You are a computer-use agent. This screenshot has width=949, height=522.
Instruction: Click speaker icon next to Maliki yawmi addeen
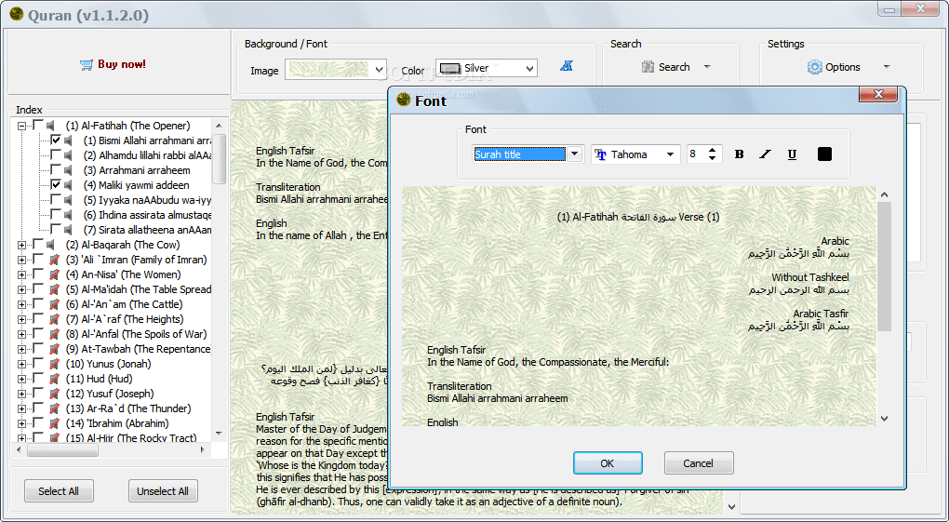[69, 185]
